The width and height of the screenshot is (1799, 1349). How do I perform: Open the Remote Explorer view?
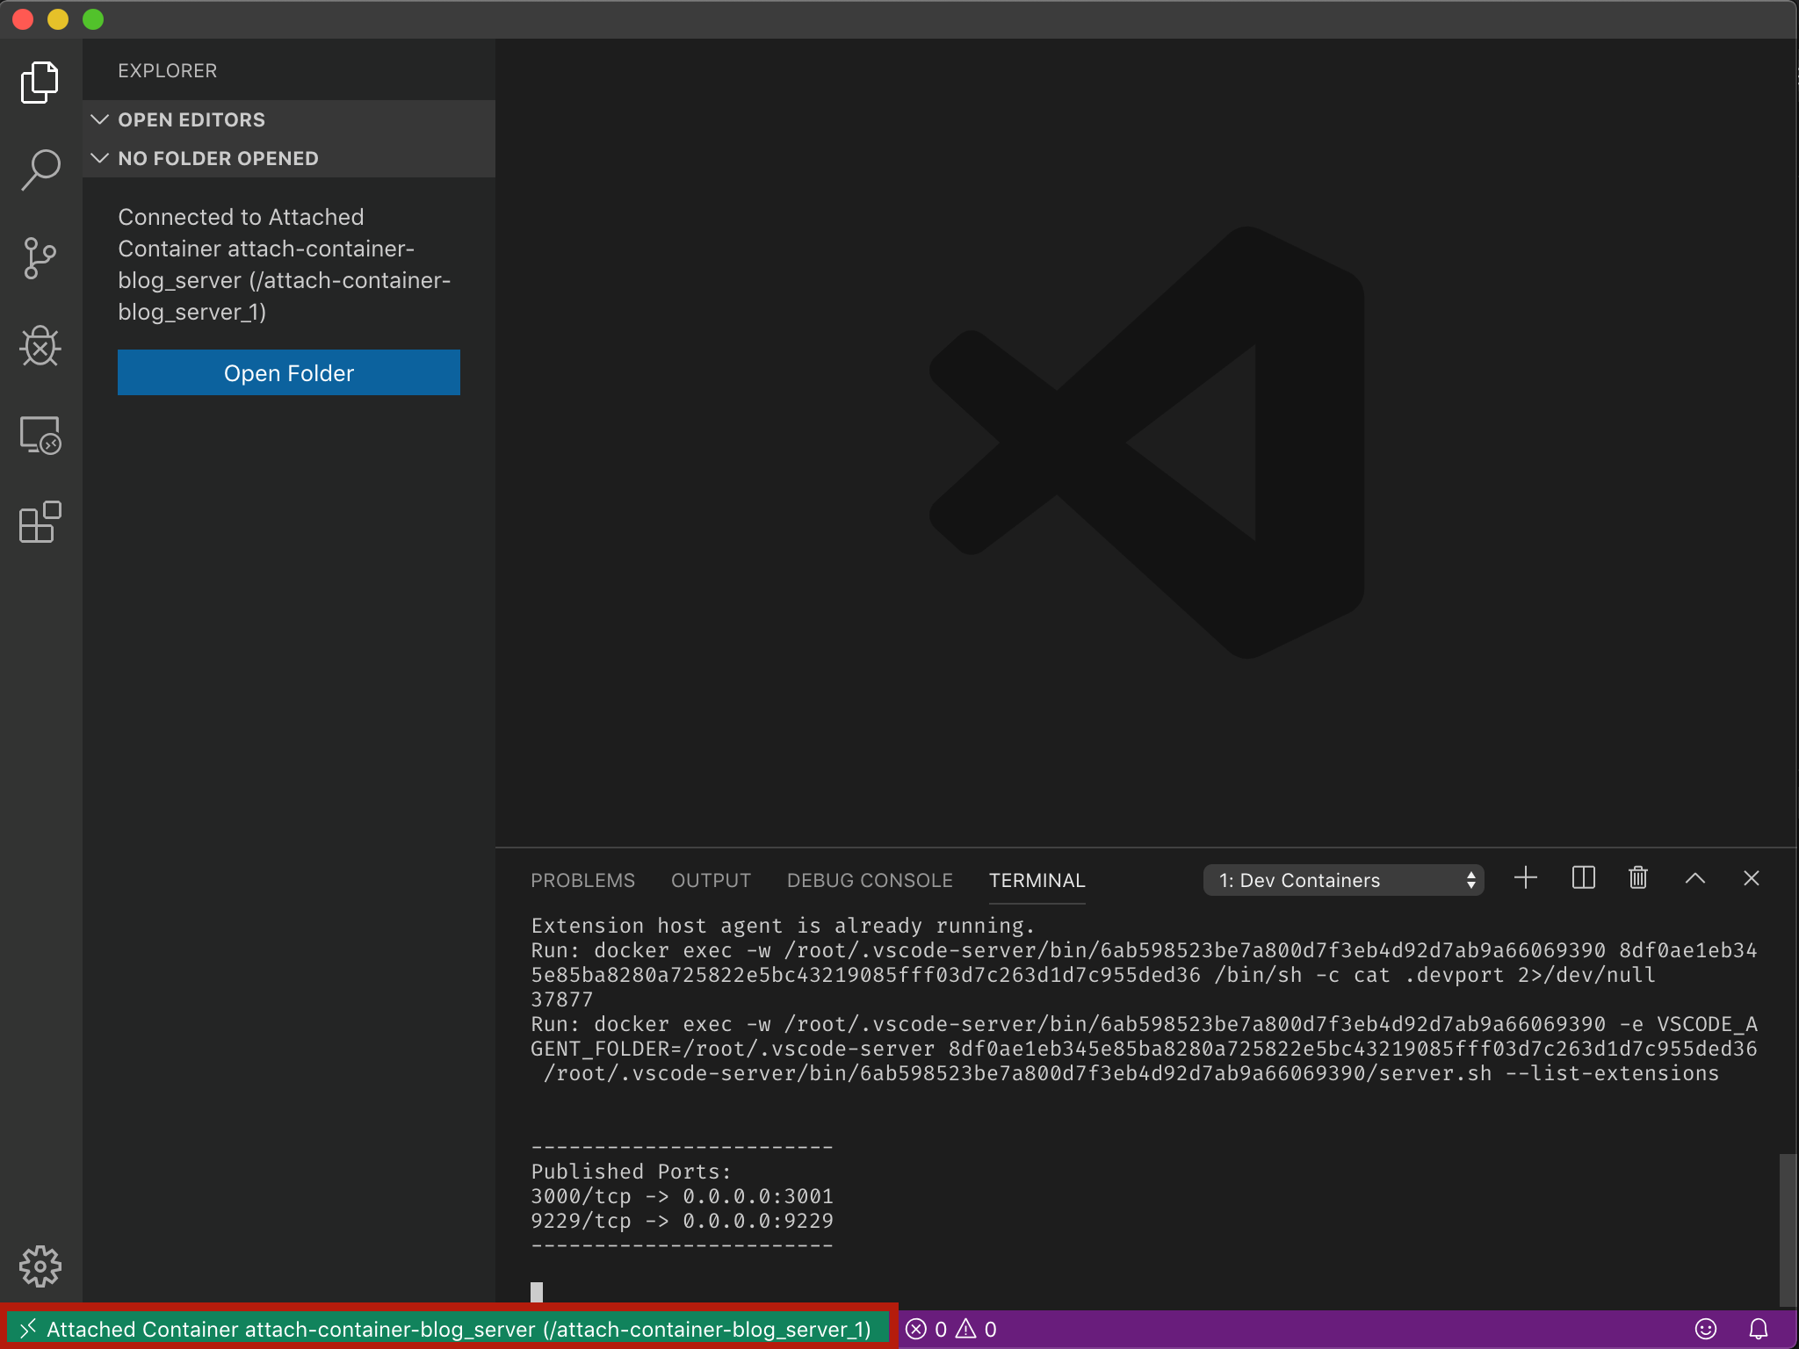coord(39,435)
